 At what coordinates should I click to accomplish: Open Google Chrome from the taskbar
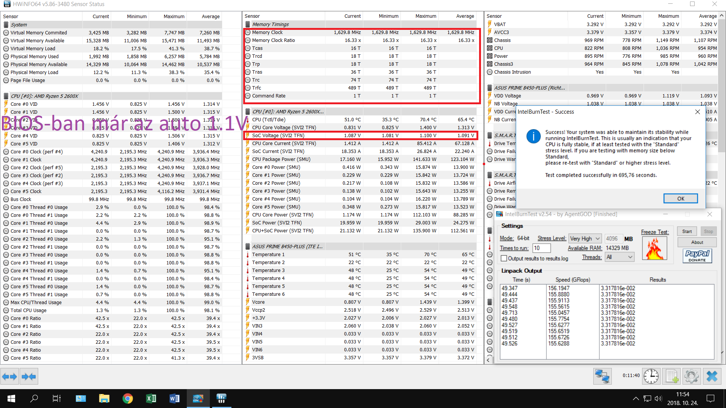pos(127,399)
